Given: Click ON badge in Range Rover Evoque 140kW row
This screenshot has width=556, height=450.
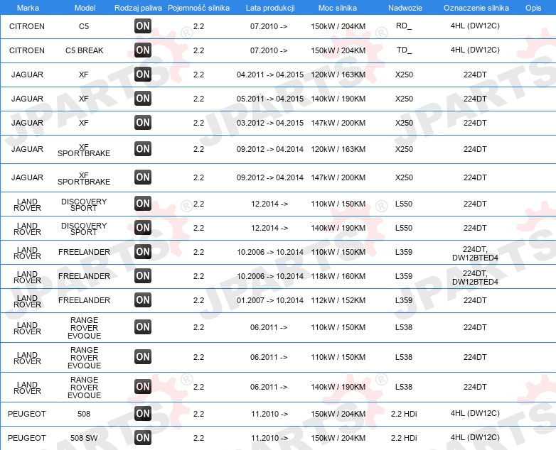Looking at the screenshot, I should coord(143,386).
